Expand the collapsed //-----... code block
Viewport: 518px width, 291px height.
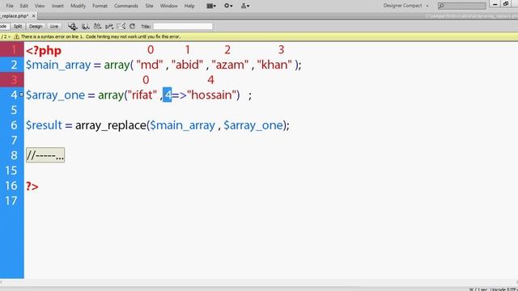[45, 155]
